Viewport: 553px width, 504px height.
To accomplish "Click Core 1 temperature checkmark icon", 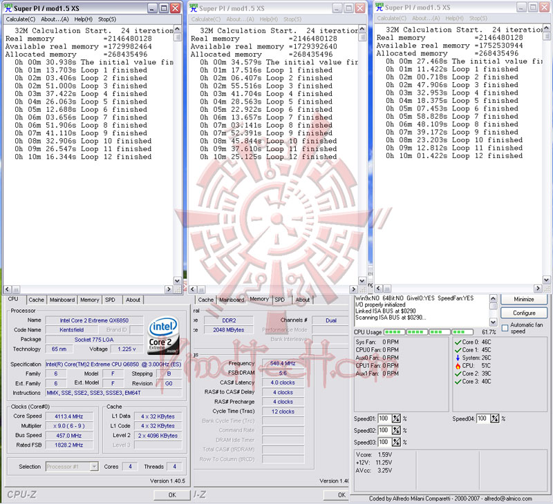I will [458, 350].
